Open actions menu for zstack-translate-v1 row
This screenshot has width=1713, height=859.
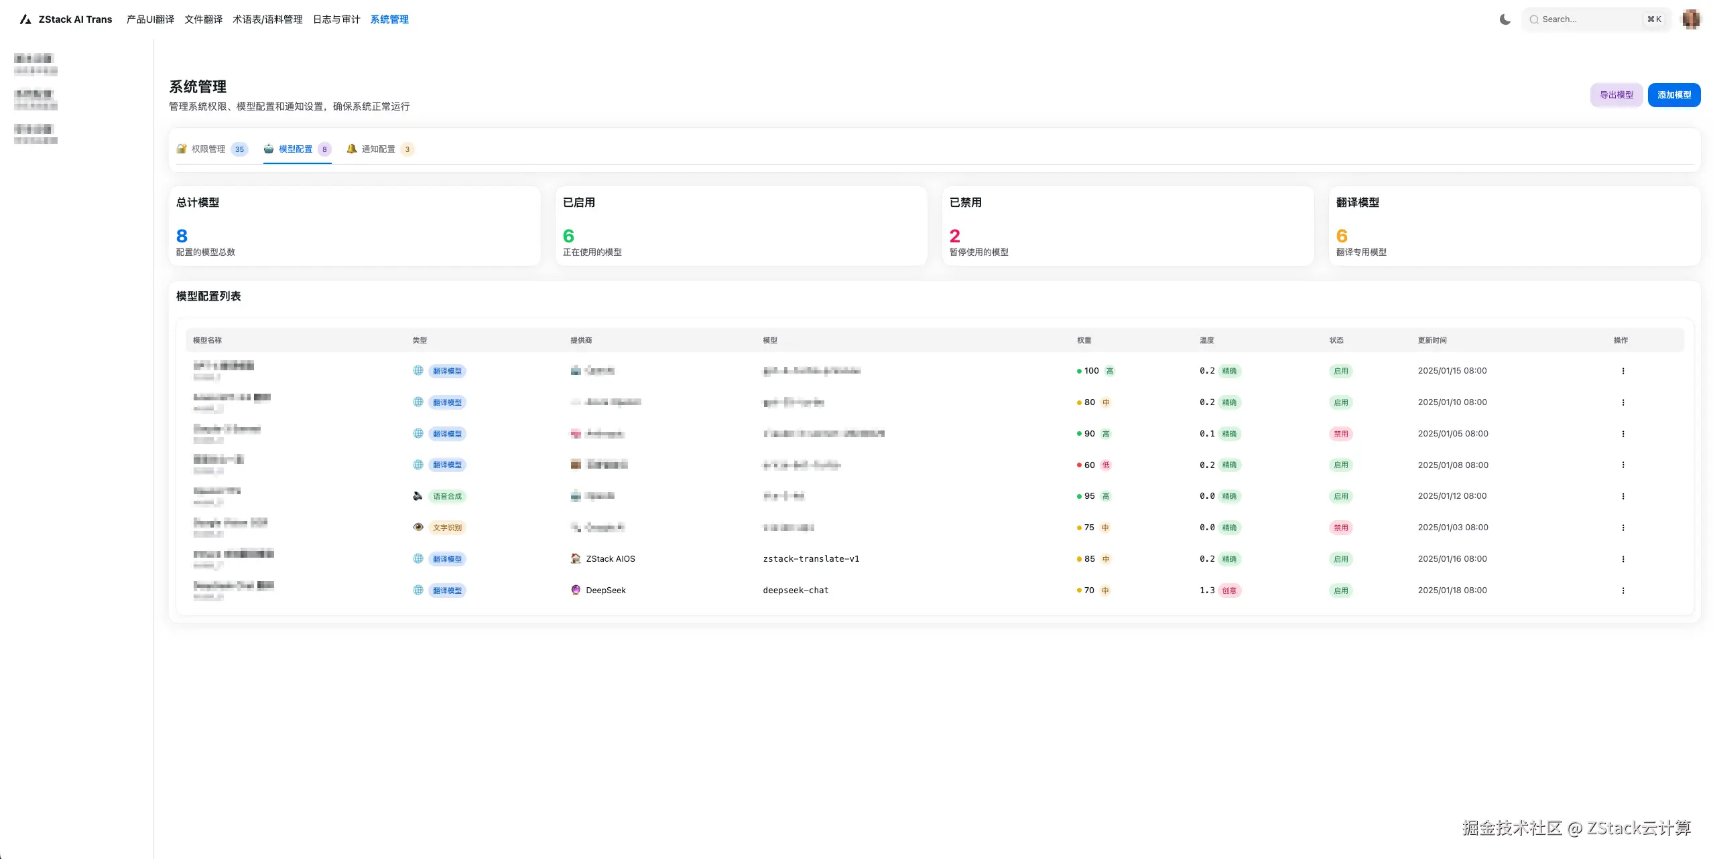1623,559
